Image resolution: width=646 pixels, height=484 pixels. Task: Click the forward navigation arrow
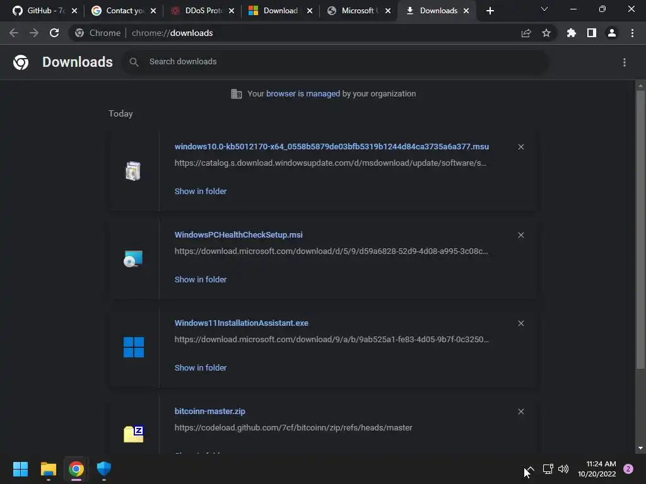pos(34,33)
